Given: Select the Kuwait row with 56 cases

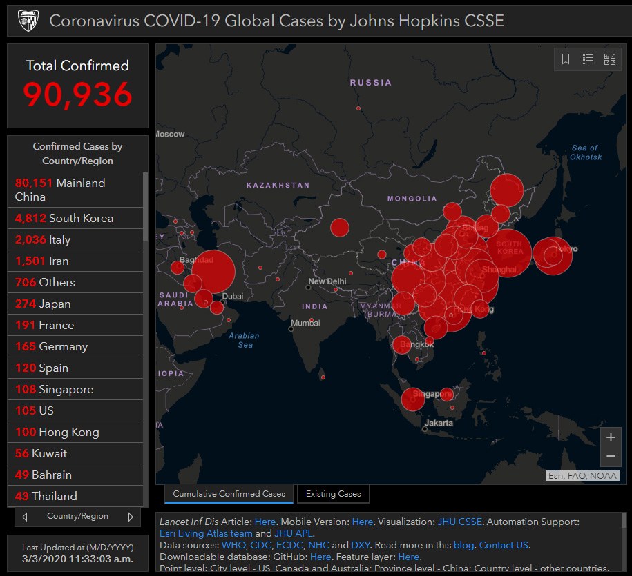Looking at the screenshot, I should pos(75,453).
